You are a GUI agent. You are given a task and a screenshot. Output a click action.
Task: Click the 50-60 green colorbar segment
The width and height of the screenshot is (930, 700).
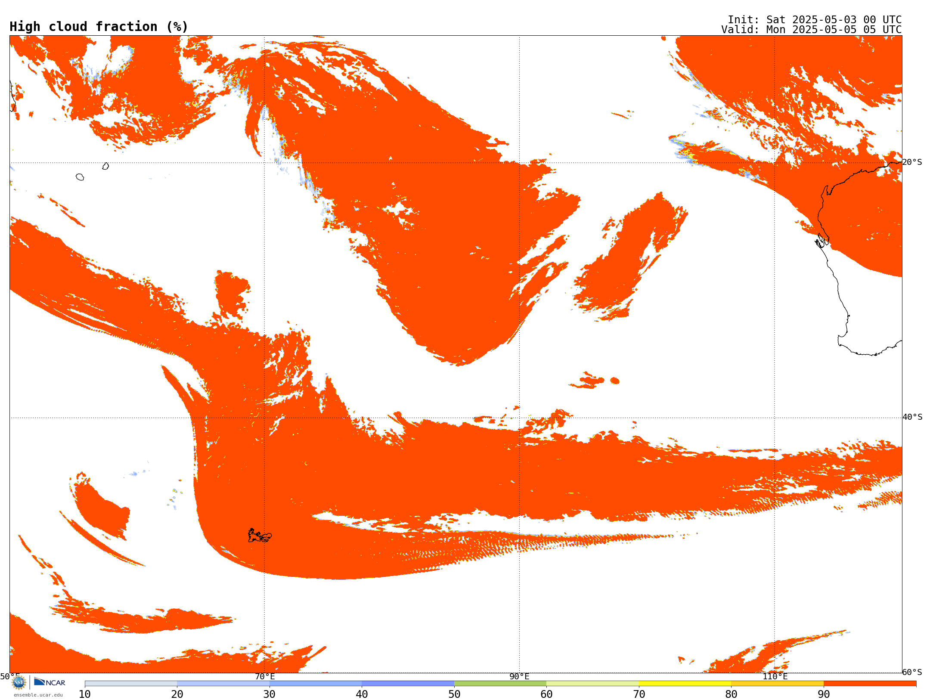point(500,684)
